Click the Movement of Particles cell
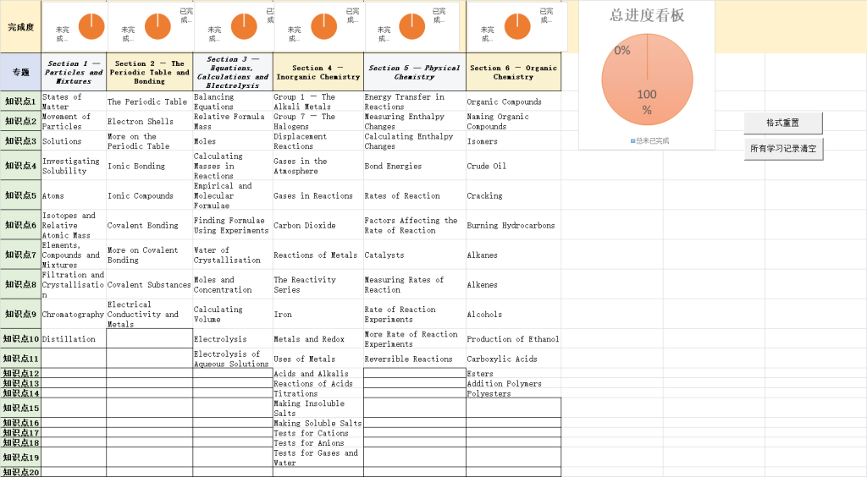This screenshot has width=867, height=477. pyautogui.click(x=75, y=122)
